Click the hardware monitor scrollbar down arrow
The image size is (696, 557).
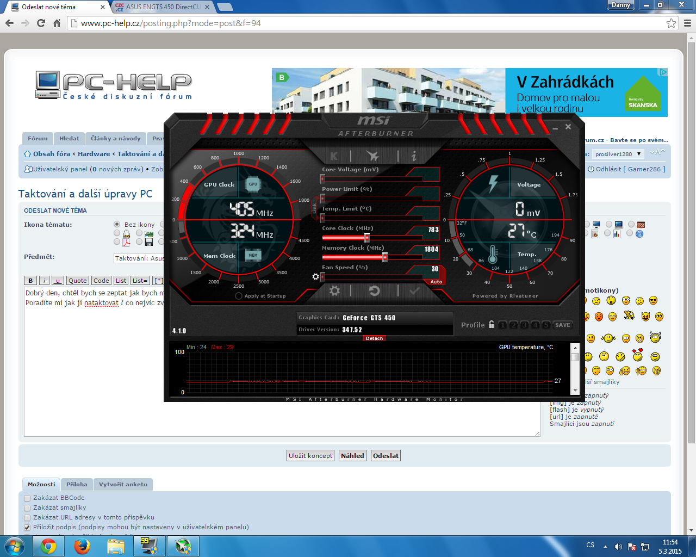pyautogui.click(x=575, y=391)
